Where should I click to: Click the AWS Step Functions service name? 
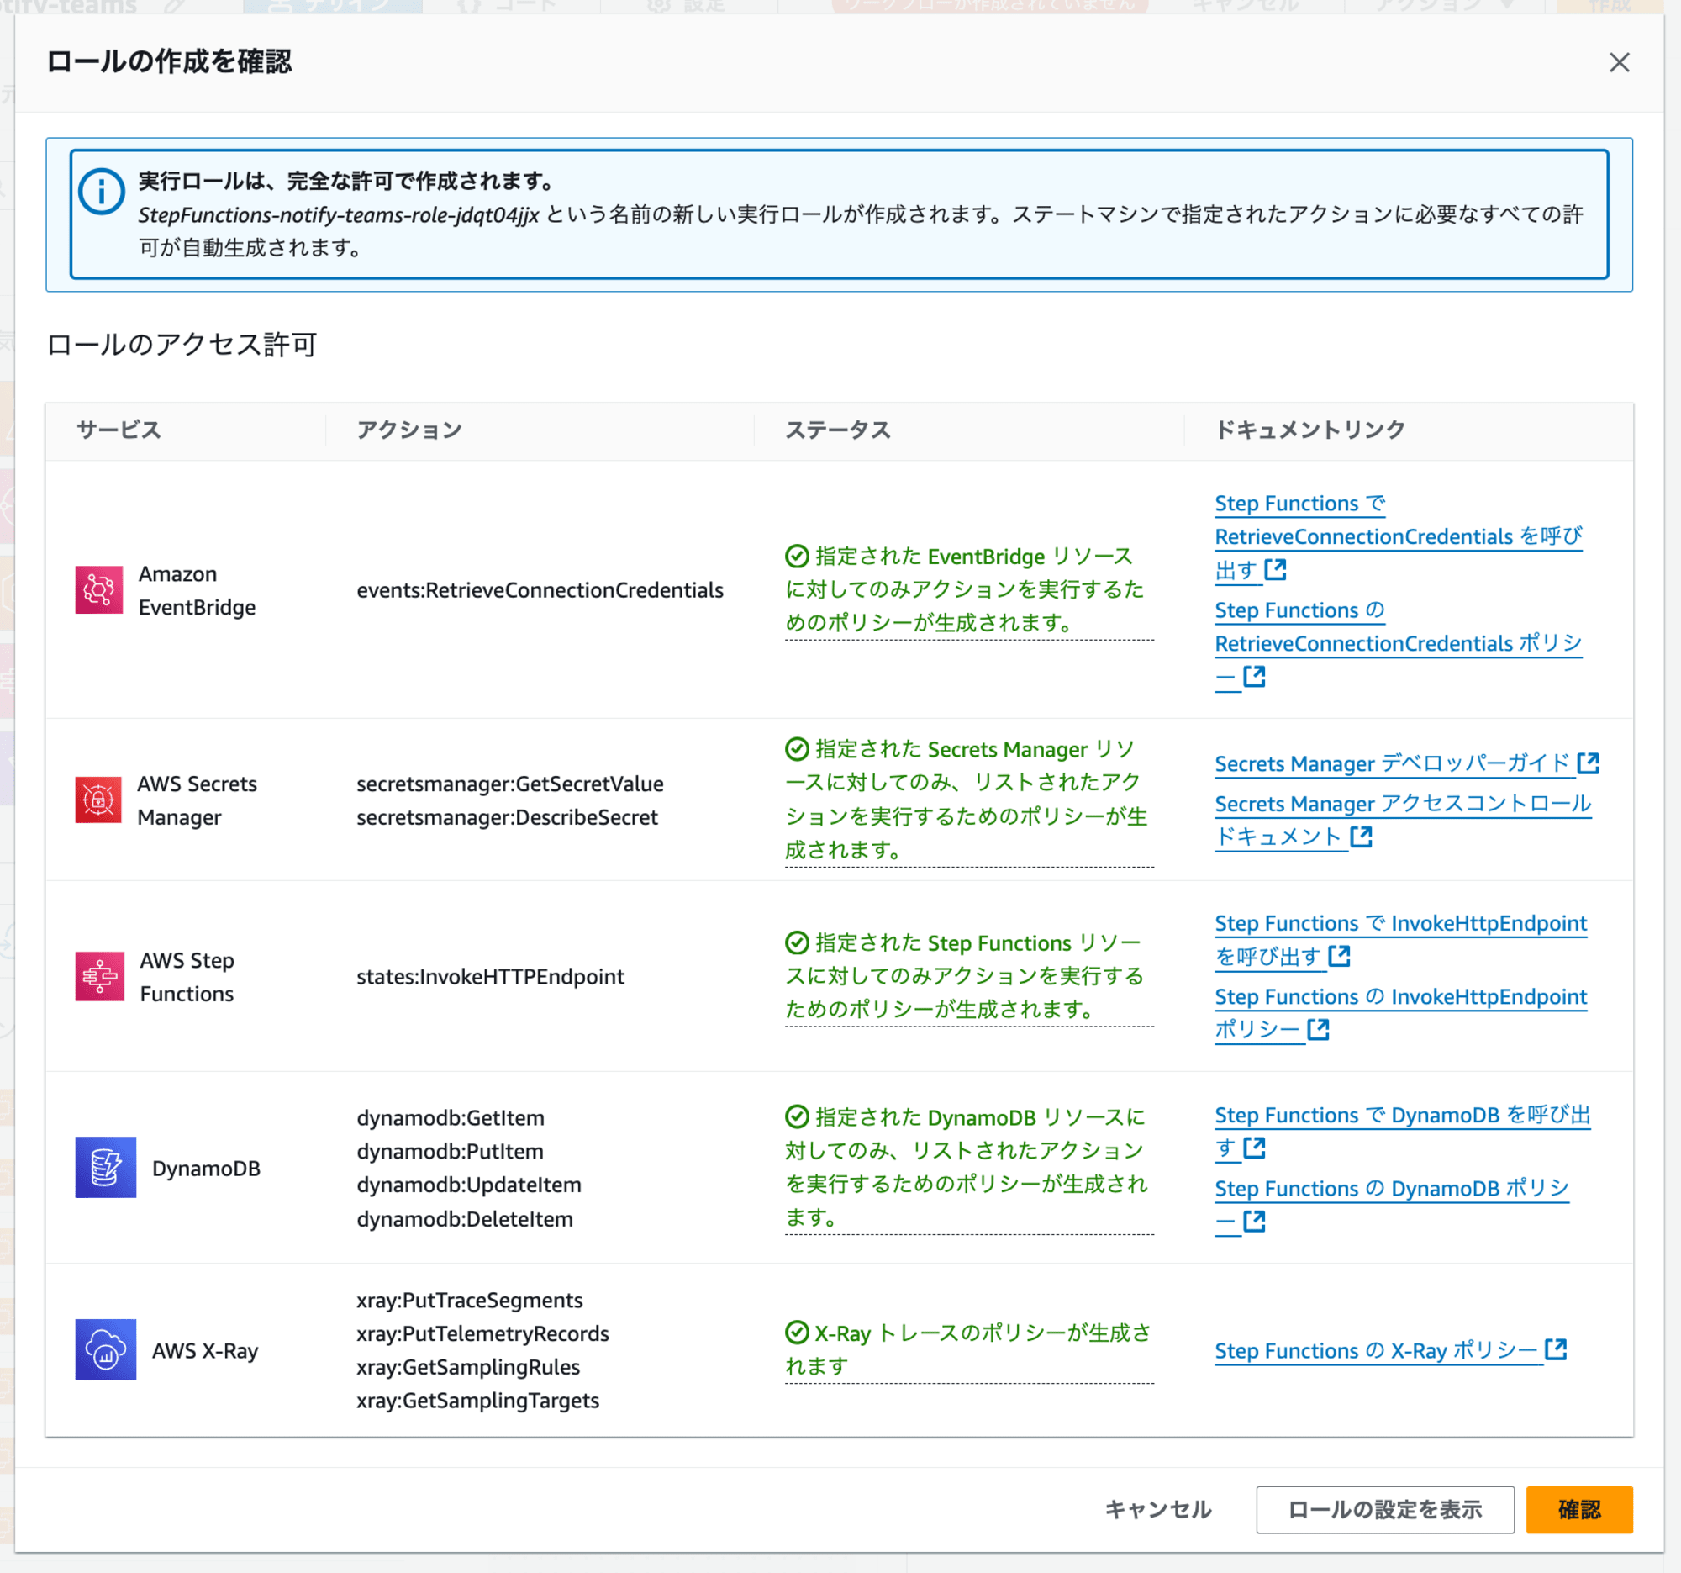tap(187, 977)
